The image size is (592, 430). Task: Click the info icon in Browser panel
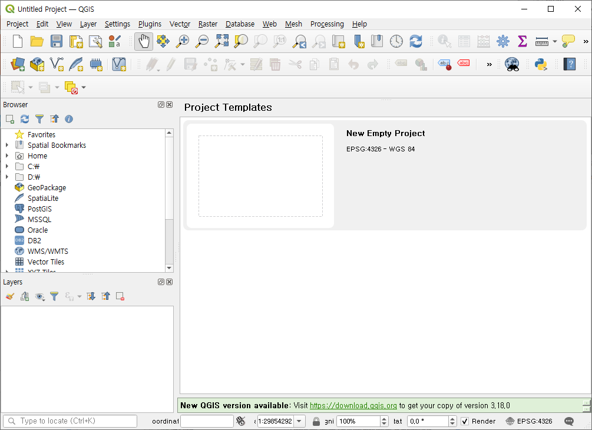click(x=69, y=119)
